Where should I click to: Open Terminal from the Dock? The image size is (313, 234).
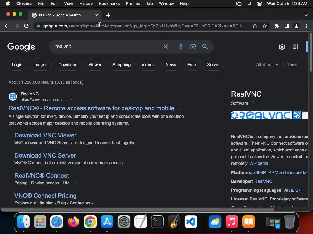[x=157, y=222]
